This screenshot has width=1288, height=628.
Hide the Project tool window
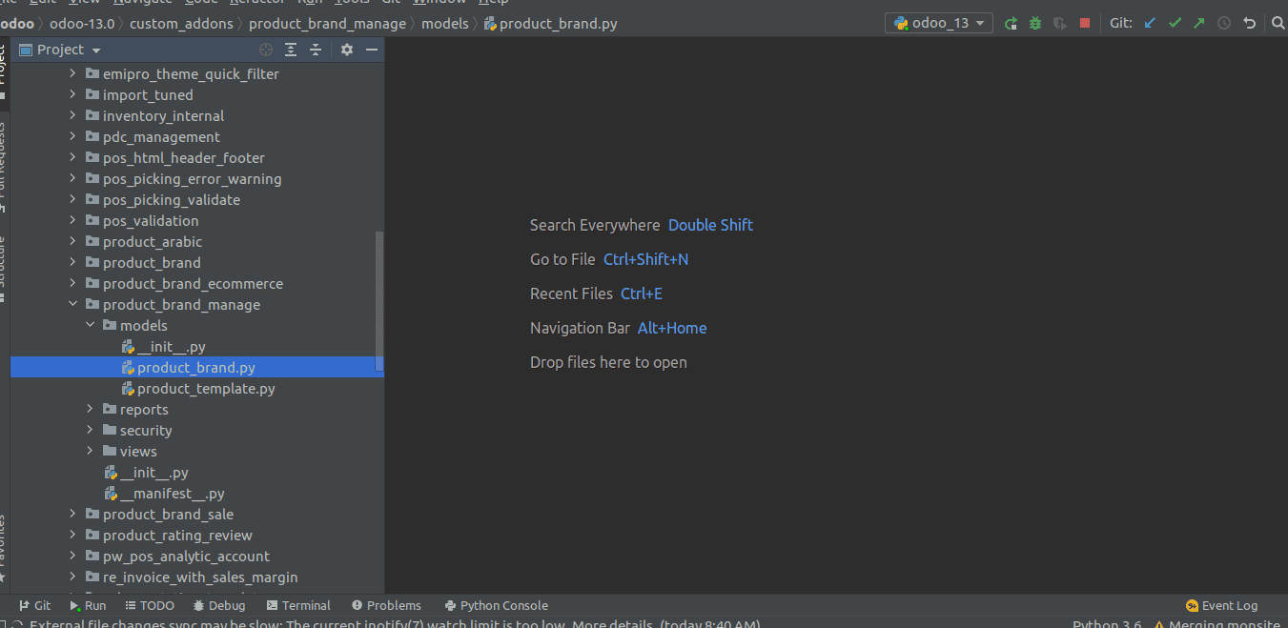tap(372, 50)
